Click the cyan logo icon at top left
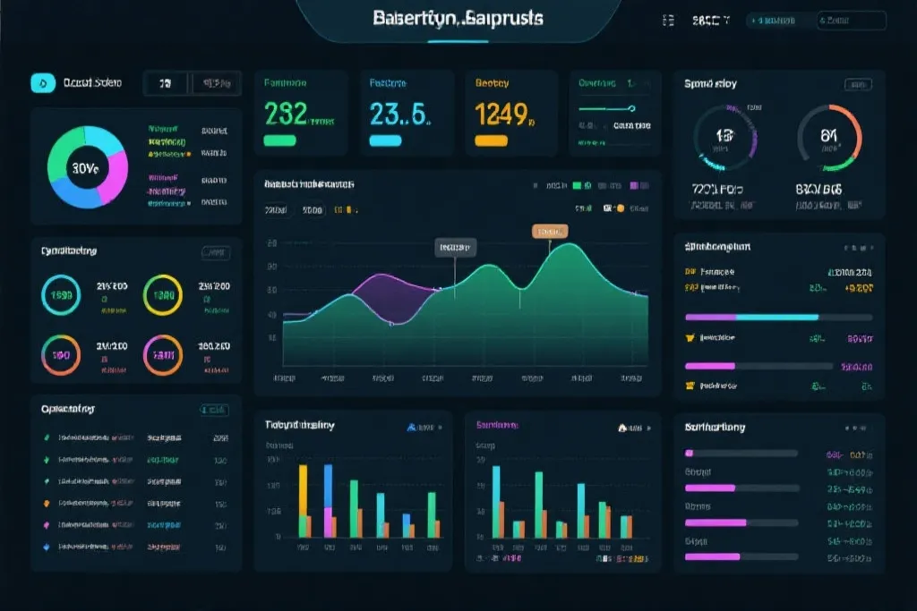 [x=39, y=83]
